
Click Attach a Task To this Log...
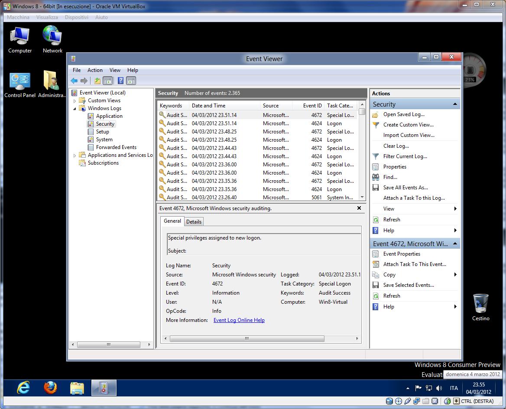coord(414,198)
